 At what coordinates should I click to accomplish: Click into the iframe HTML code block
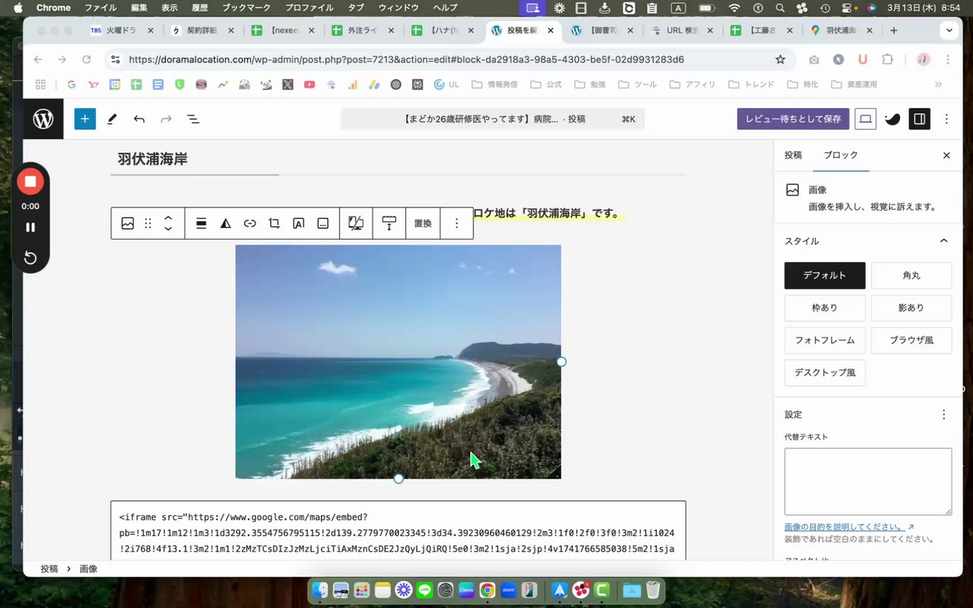(x=398, y=532)
